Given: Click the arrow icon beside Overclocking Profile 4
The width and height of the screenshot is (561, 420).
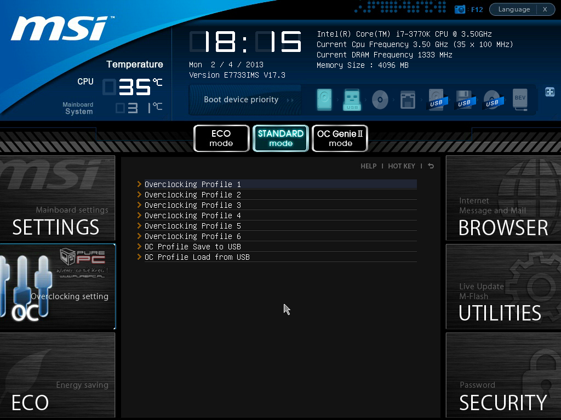Looking at the screenshot, I should (140, 215).
